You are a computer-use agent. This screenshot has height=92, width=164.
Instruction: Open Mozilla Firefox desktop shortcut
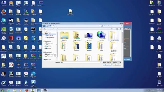(x=4, y=13)
